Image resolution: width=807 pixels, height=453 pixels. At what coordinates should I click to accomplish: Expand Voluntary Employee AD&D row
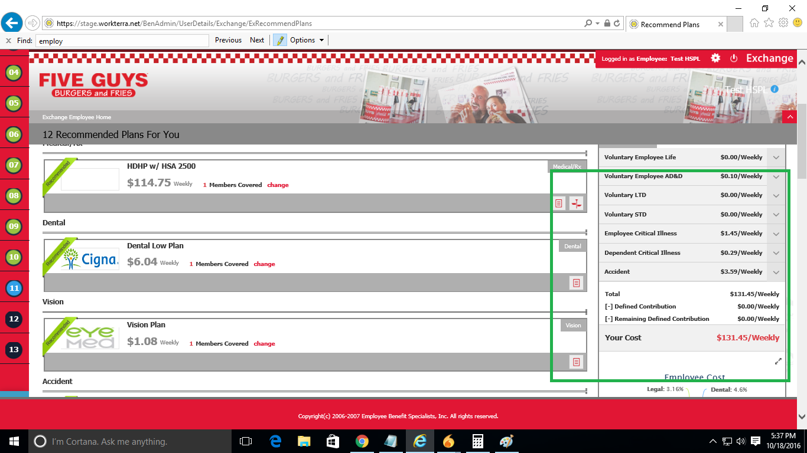776,176
